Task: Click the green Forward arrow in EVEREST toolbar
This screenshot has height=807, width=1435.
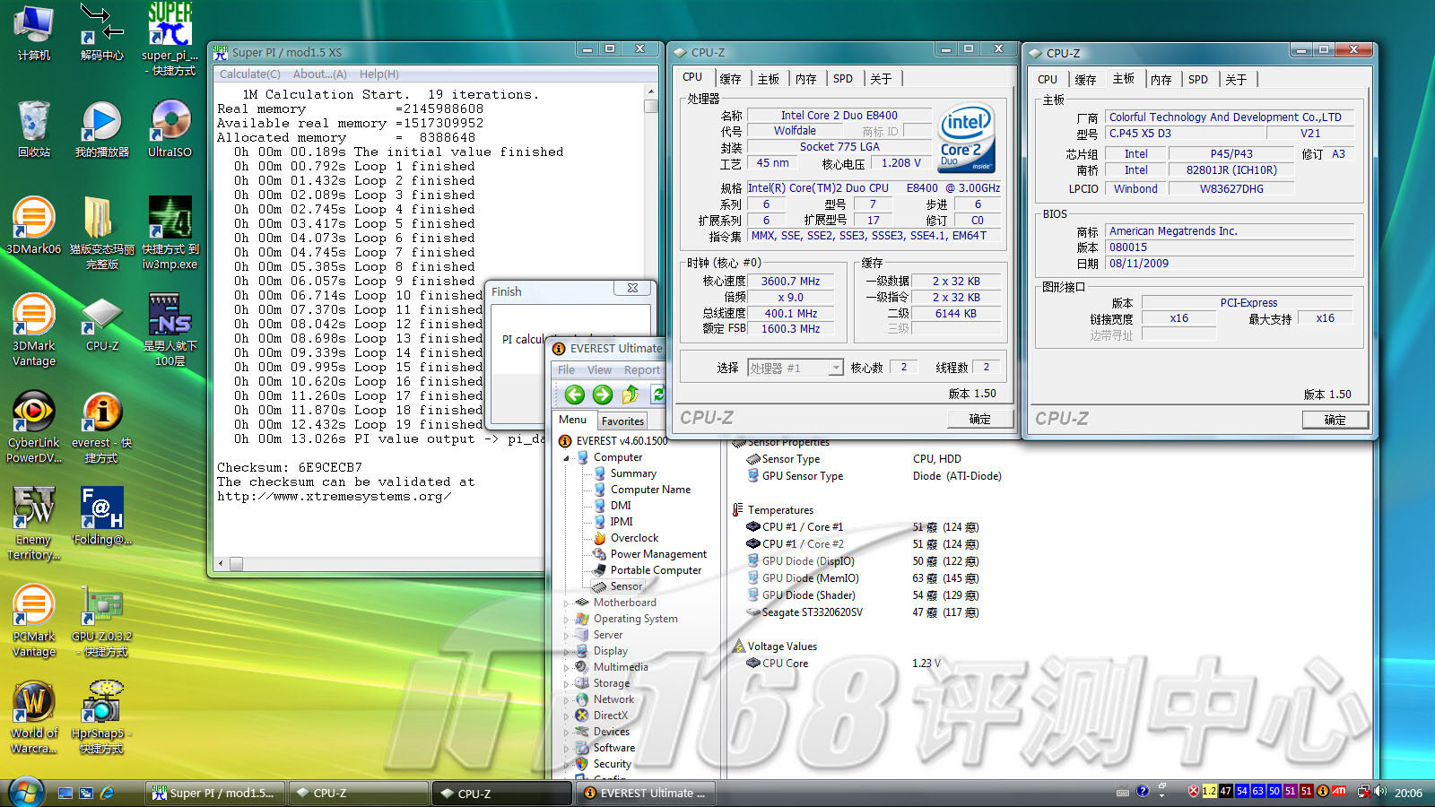Action: coord(603,395)
